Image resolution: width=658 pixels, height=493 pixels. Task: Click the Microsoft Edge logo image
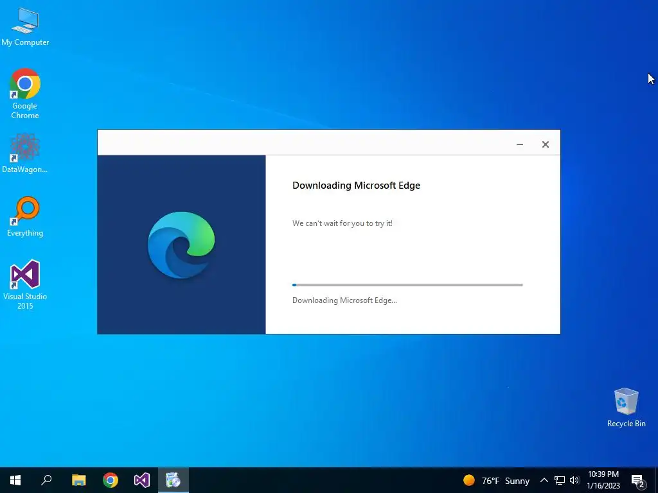(x=181, y=245)
